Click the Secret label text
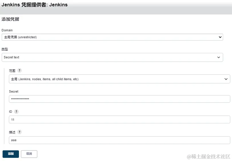This screenshot has height=161, width=232. [x=13, y=91]
